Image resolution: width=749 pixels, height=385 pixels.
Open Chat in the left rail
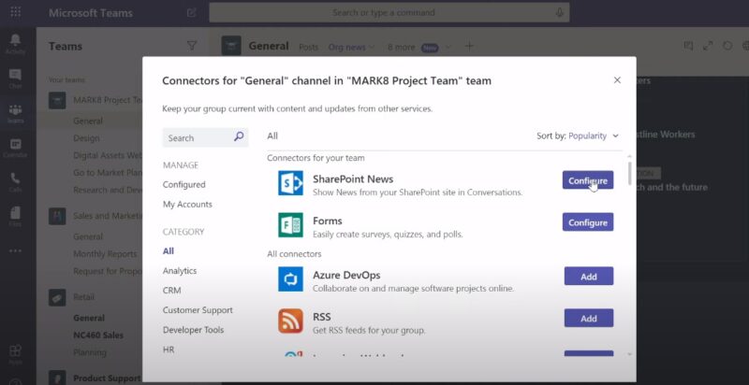click(x=15, y=78)
